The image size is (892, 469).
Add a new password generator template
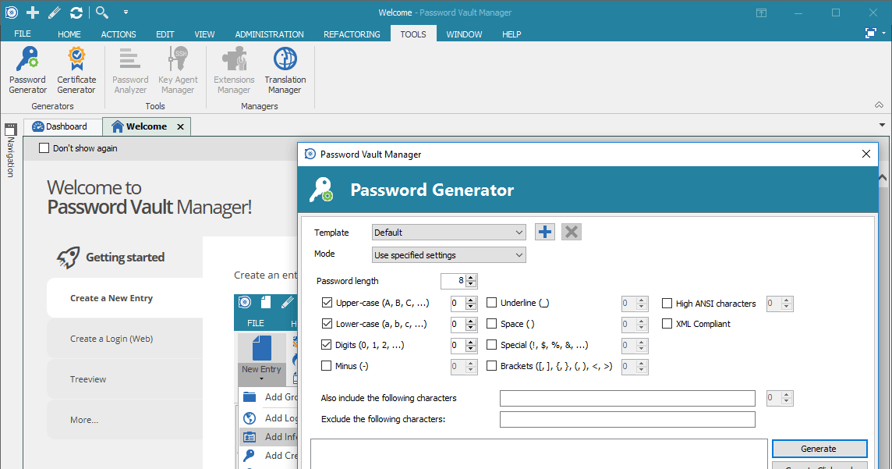point(544,232)
